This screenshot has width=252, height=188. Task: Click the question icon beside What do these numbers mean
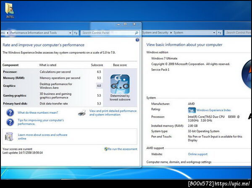click(10, 113)
